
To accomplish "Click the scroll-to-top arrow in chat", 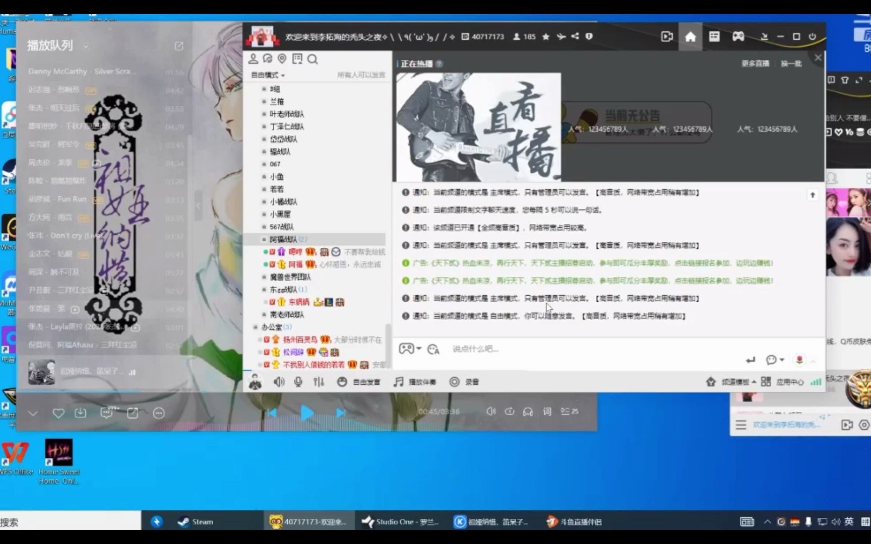I will click(813, 195).
